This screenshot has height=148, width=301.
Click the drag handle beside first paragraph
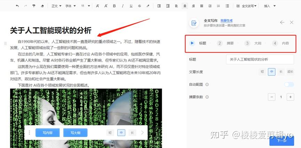pos(5,43)
